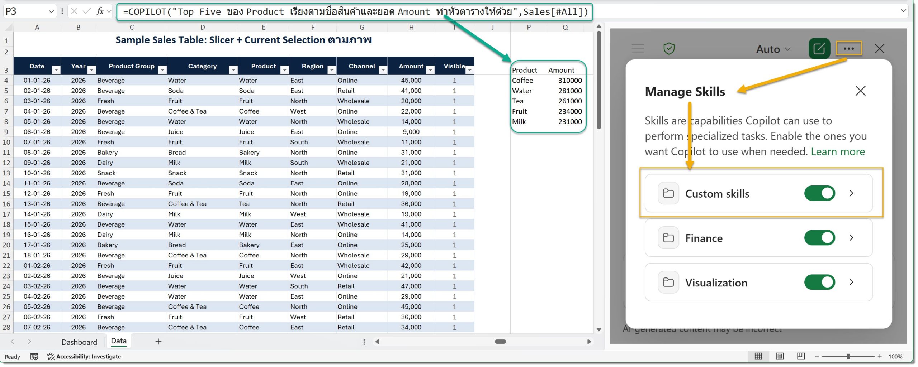Switch to the Dashboard sheet tab
The height and width of the screenshot is (367, 918).
[x=79, y=342]
